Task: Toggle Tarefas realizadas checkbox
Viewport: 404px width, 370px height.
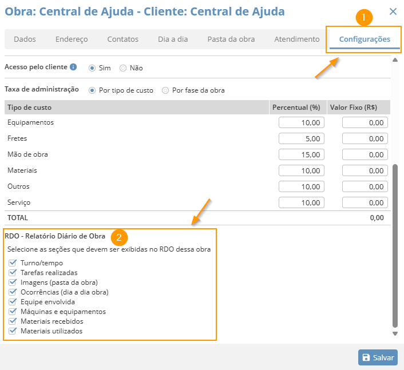Action: [13, 273]
